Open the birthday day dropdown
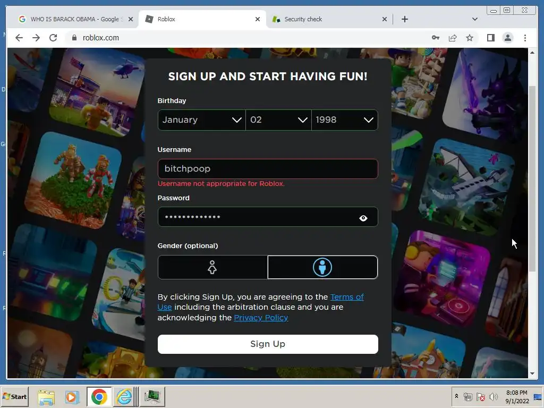The image size is (544, 408). [278, 120]
